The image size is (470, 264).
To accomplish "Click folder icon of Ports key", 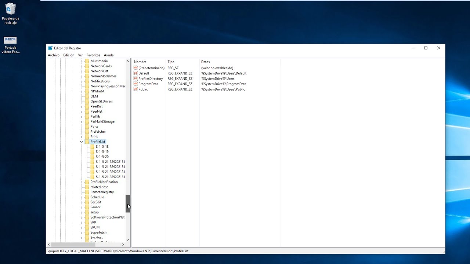I will [x=87, y=126].
